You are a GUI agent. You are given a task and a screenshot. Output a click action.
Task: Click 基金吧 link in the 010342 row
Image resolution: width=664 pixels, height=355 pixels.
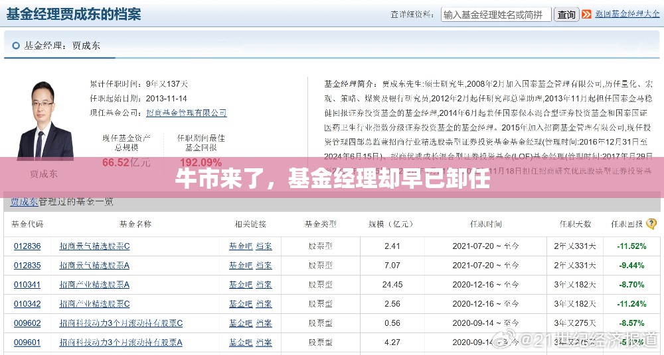coord(240,304)
